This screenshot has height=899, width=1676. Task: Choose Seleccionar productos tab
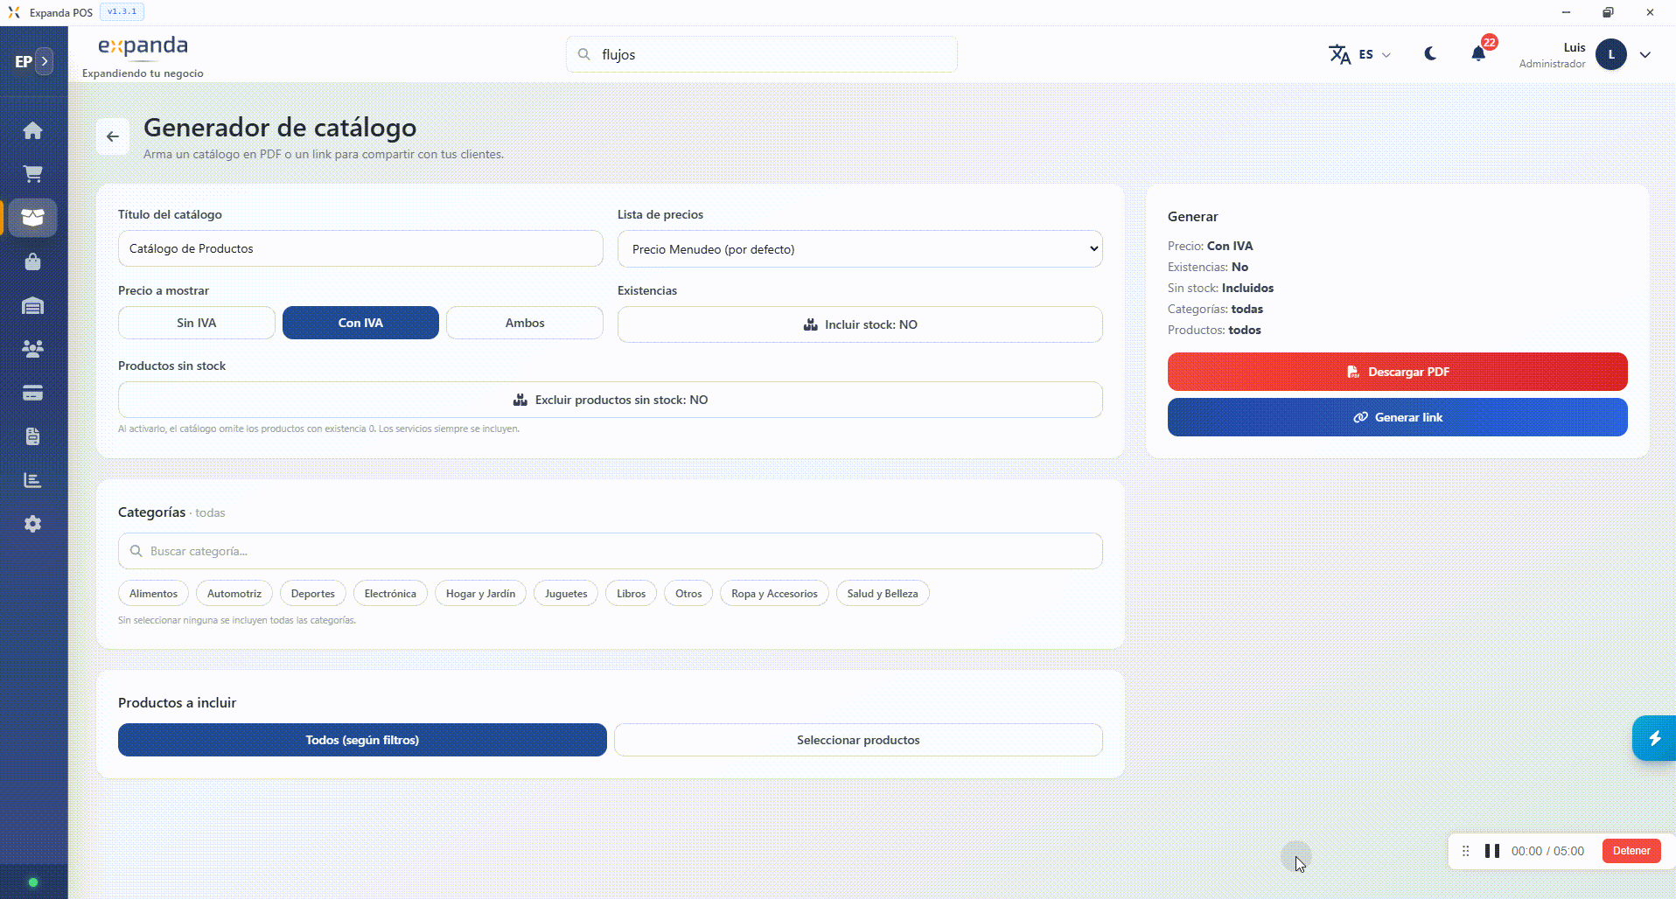858,740
